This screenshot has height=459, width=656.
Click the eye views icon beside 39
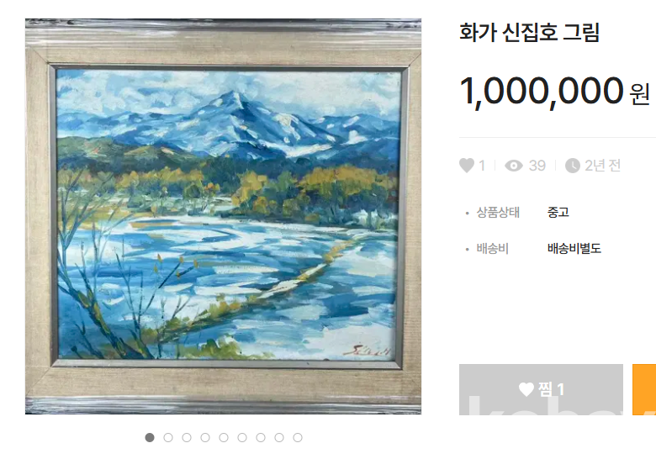coord(513,166)
